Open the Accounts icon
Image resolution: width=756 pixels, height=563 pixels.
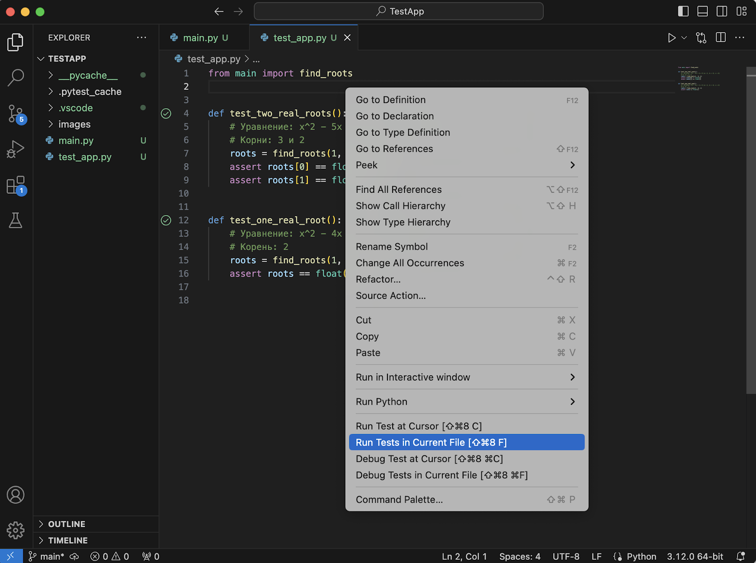click(16, 495)
